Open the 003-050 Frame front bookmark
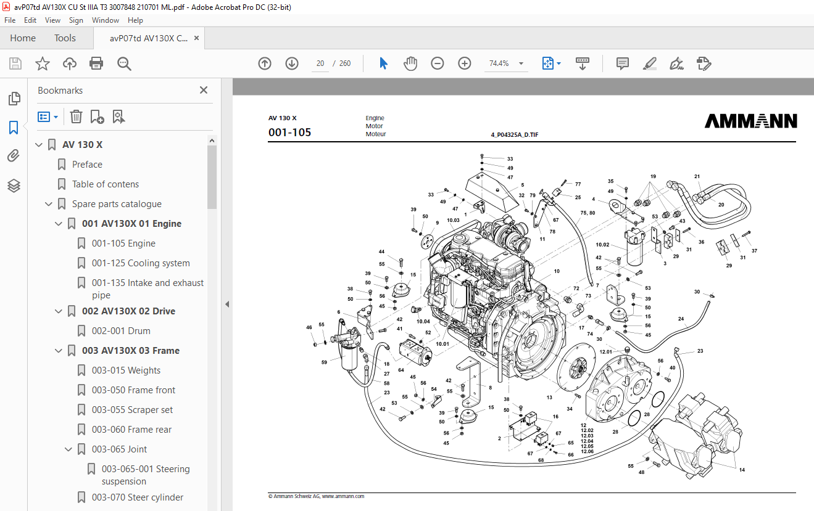The width and height of the screenshot is (814, 511). (x=133, y=390)
